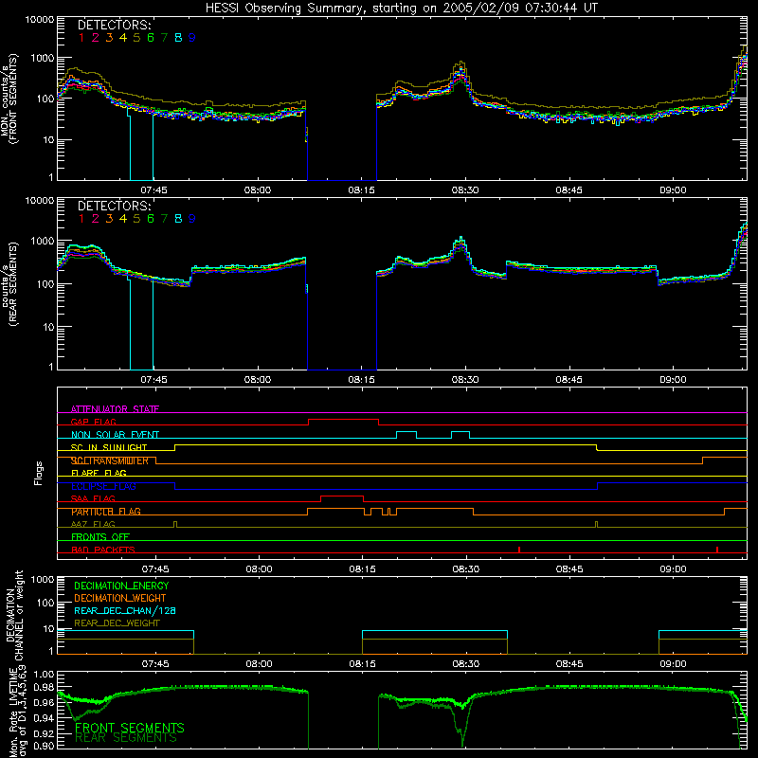Click 09:00 tick label under the decimation plot
The width and height of the screenshot is (758, 758).
[x=673, y=664]
